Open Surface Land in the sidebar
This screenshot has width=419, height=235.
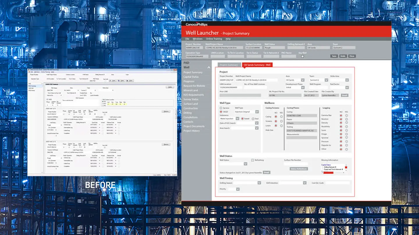(191, 104)
